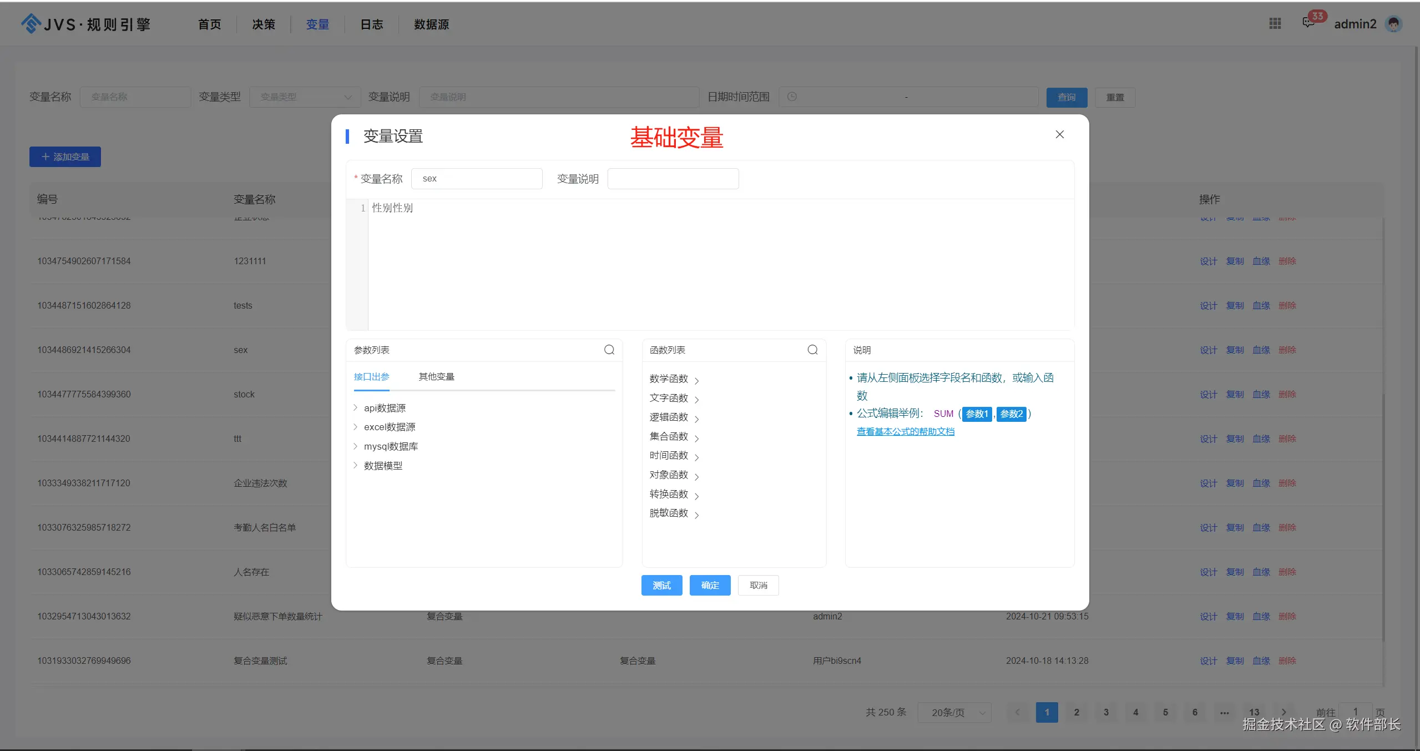1420x751 pixels.
Task: Open the 变量类型 dropdown
Action: [x=305, y=97]
